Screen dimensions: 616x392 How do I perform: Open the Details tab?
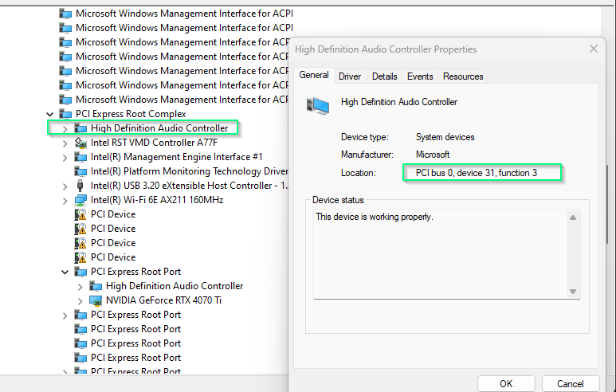click(x=384, y=76)
